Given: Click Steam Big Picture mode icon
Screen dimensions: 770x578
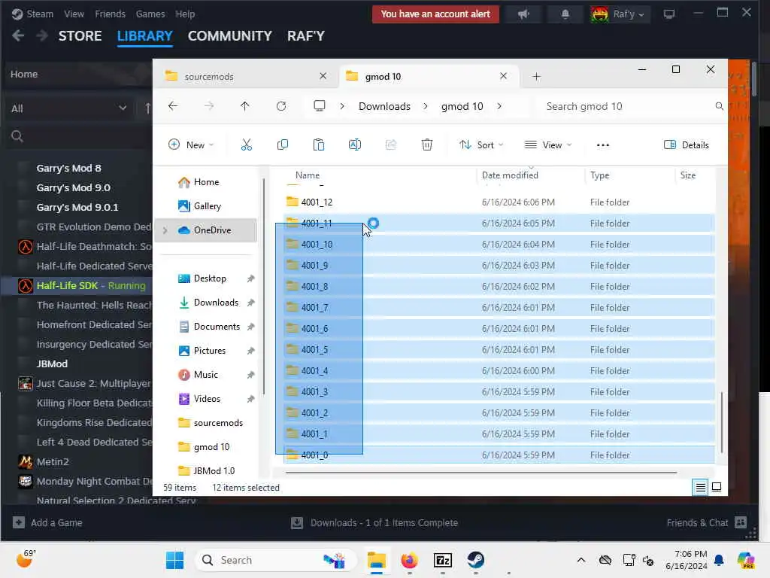Looking at the screenshot, I should click(668, 14).
